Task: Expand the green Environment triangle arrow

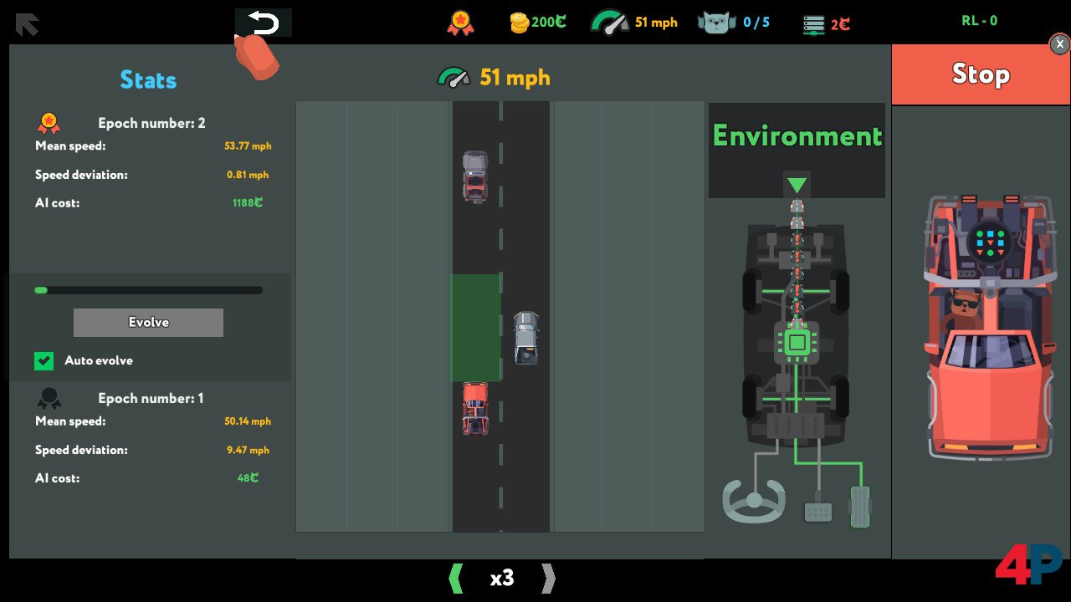Action: pyautogui.click(x=797, y=184)
